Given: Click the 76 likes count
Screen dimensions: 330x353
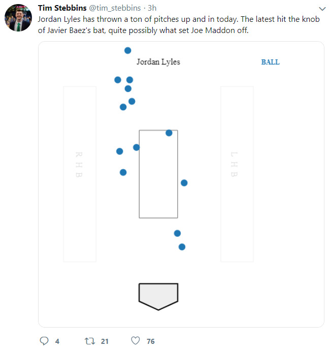Looking at the screenshot, I should 150,341.
